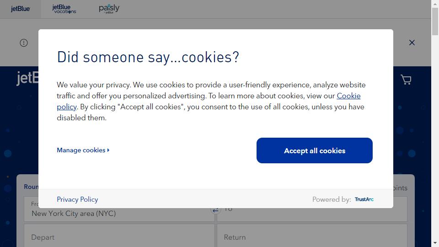Click the page scrollbar down arrow
The height and width of the screenshot is (247, 439).
click(435, 243)
